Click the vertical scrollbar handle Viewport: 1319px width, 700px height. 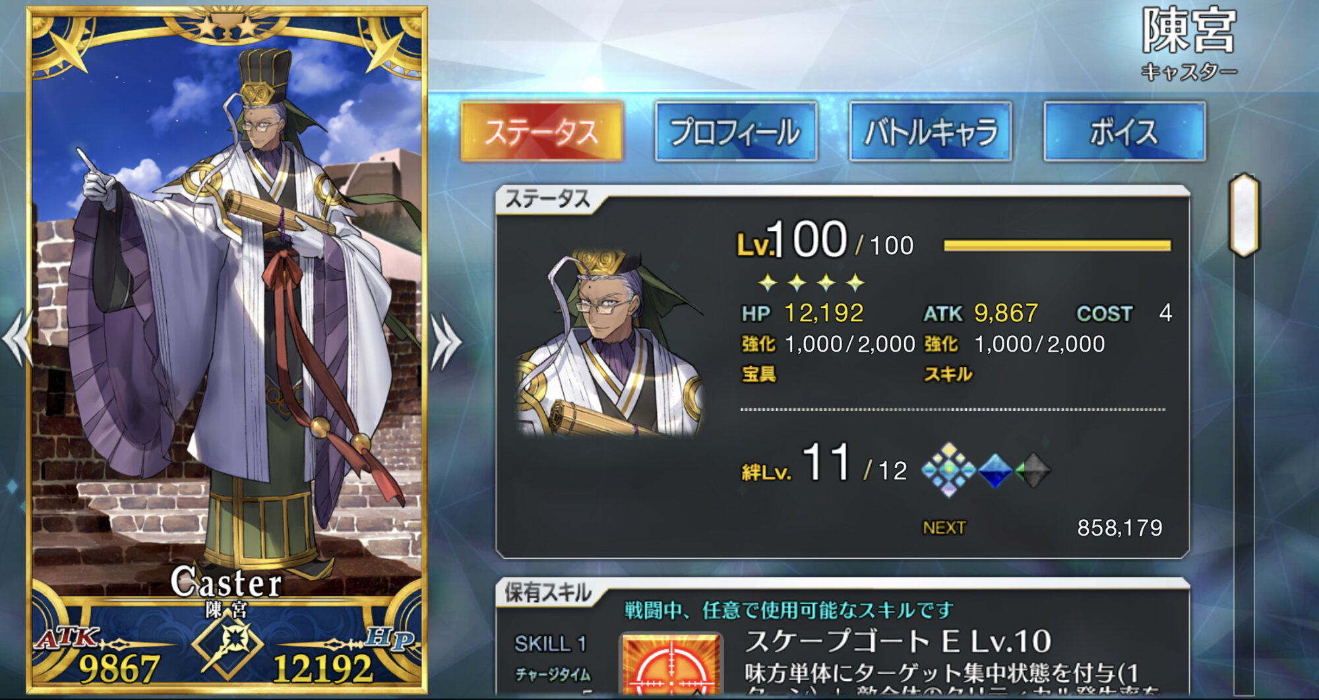pyautogui.click(x=1244, y=215)
